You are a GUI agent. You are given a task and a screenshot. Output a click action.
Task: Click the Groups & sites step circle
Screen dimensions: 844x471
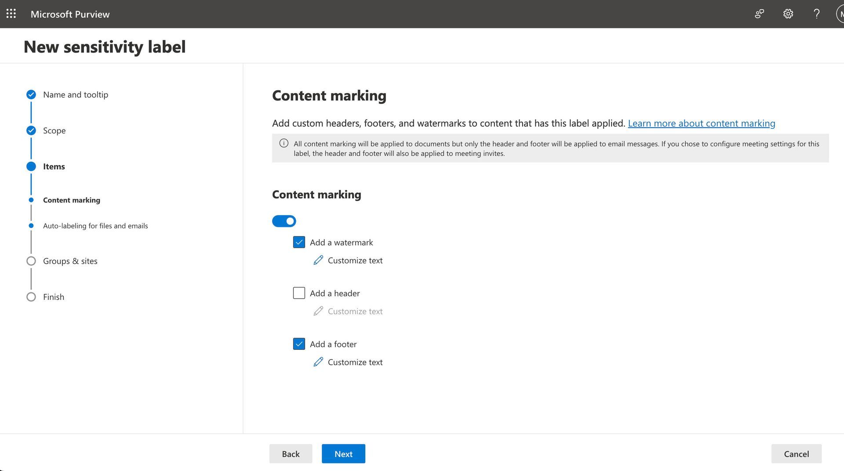coord(31,261)
